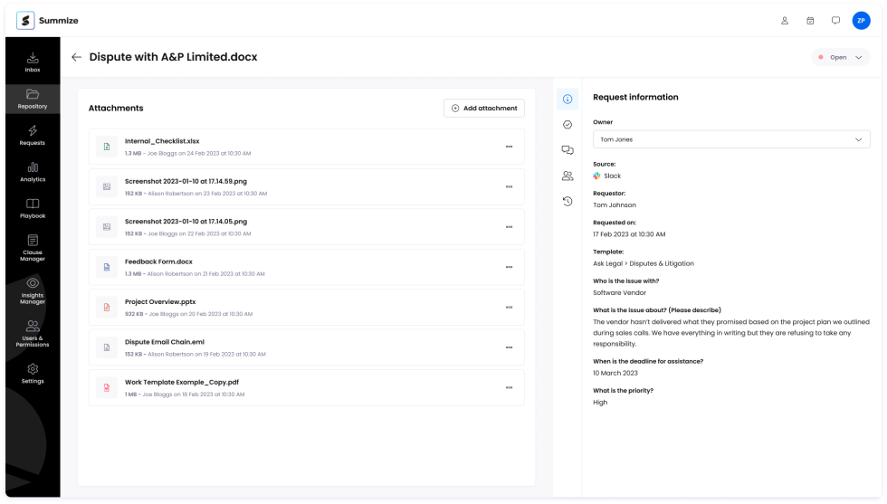Expand the Open status dropdown
887x504 pixels.
click(x=841, y=57)
